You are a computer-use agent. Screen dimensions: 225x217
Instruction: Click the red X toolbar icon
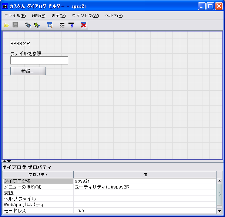tap(84, 25)
